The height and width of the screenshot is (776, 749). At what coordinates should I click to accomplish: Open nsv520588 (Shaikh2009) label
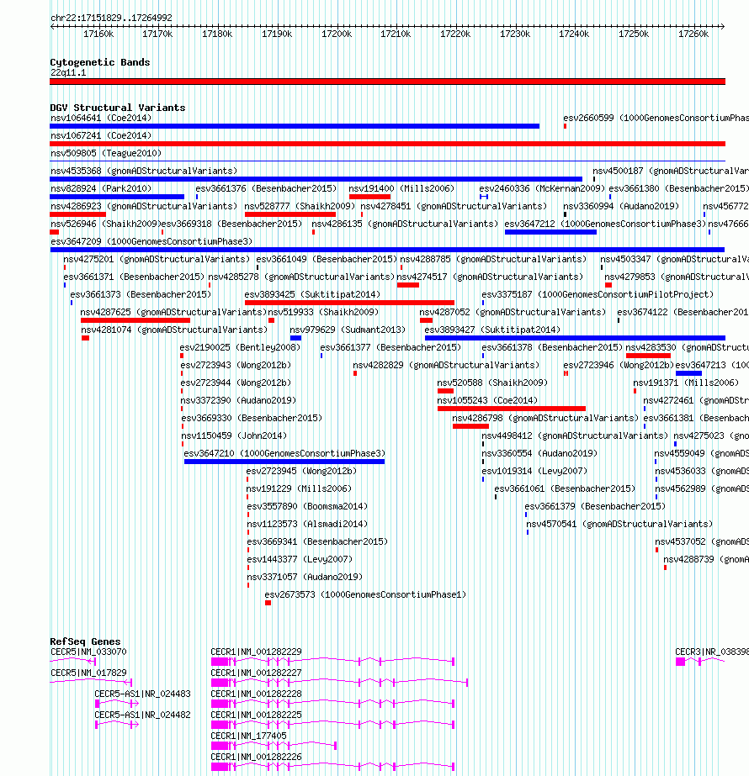[x=492, y=383]
